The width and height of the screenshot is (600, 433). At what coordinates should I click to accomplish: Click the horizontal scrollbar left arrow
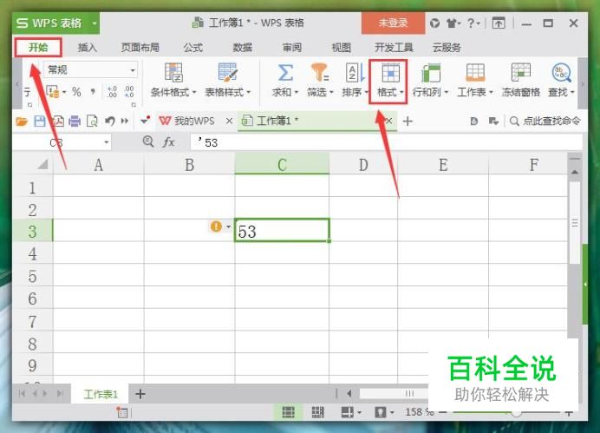(349, 394)
